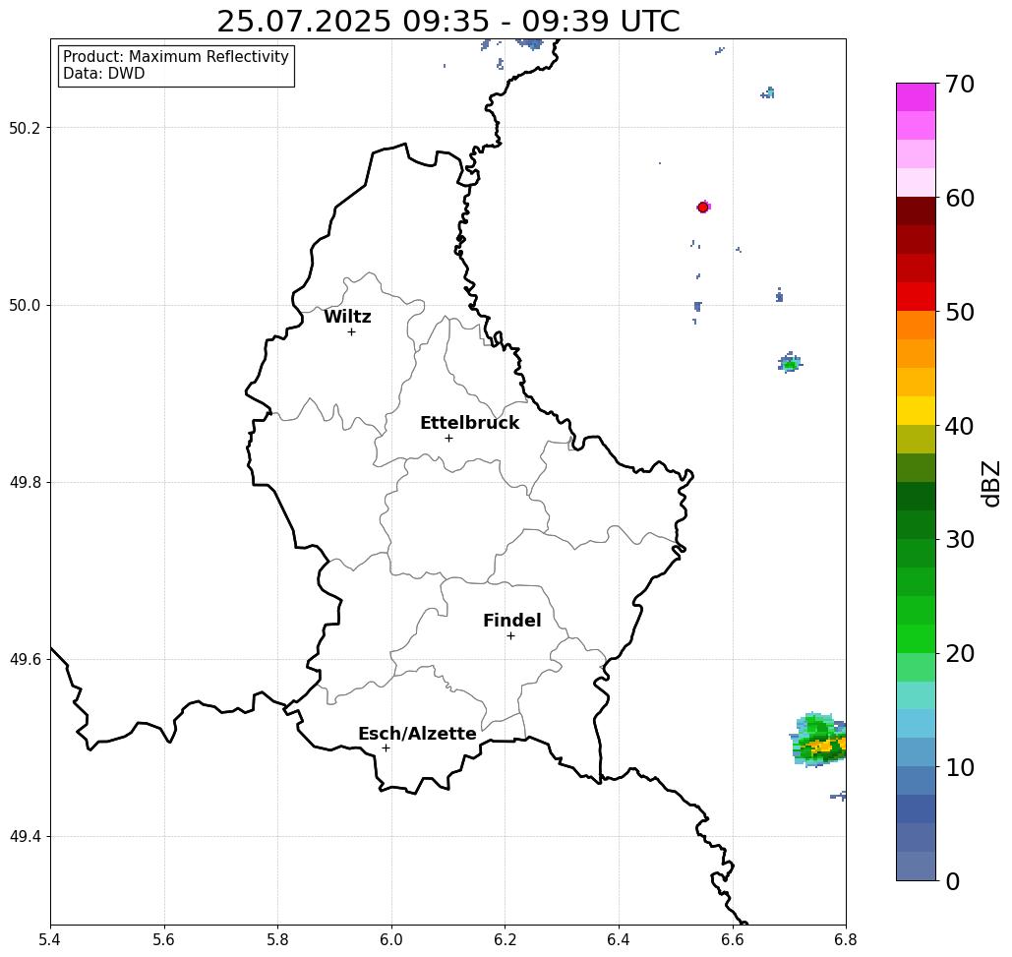
Task: Click latitude tick label '50.2'
Action: click(x=25, y=128)
